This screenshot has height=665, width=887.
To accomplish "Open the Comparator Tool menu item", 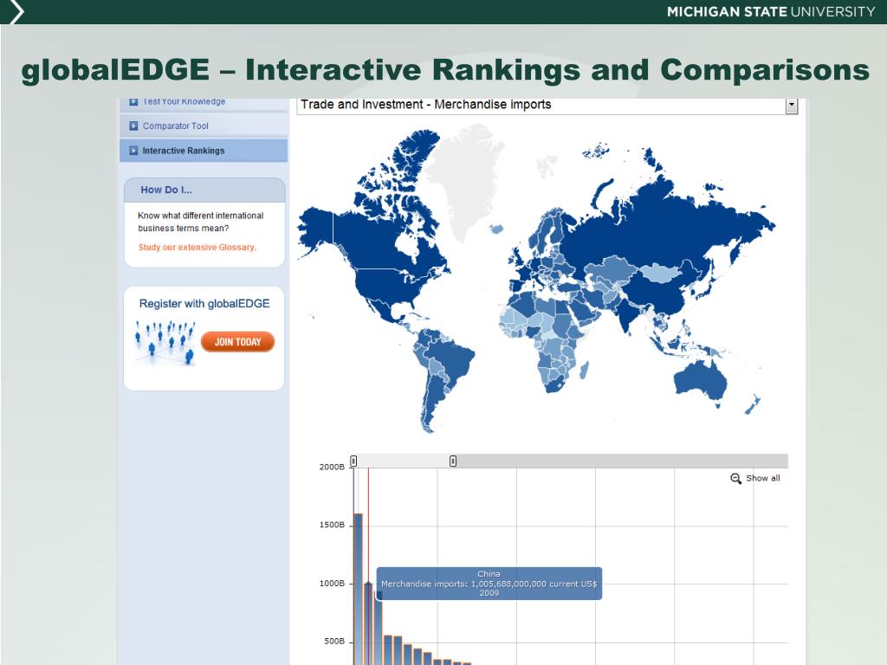I will 203,126.
